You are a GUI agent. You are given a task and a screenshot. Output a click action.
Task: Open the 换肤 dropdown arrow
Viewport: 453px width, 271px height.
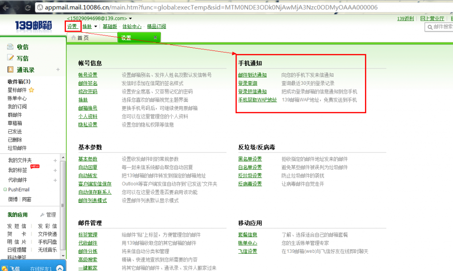click(x=96, y=26)
